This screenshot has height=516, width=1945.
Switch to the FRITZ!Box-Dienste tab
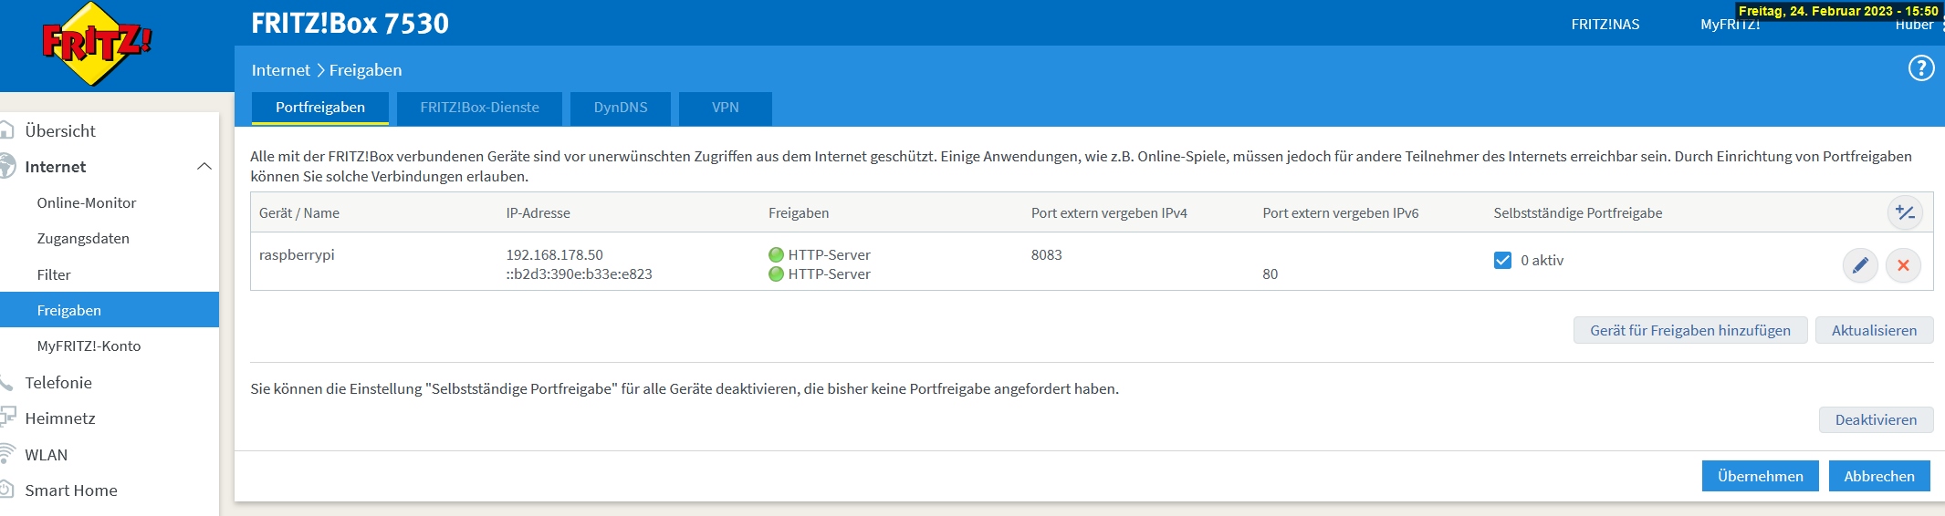479,108
